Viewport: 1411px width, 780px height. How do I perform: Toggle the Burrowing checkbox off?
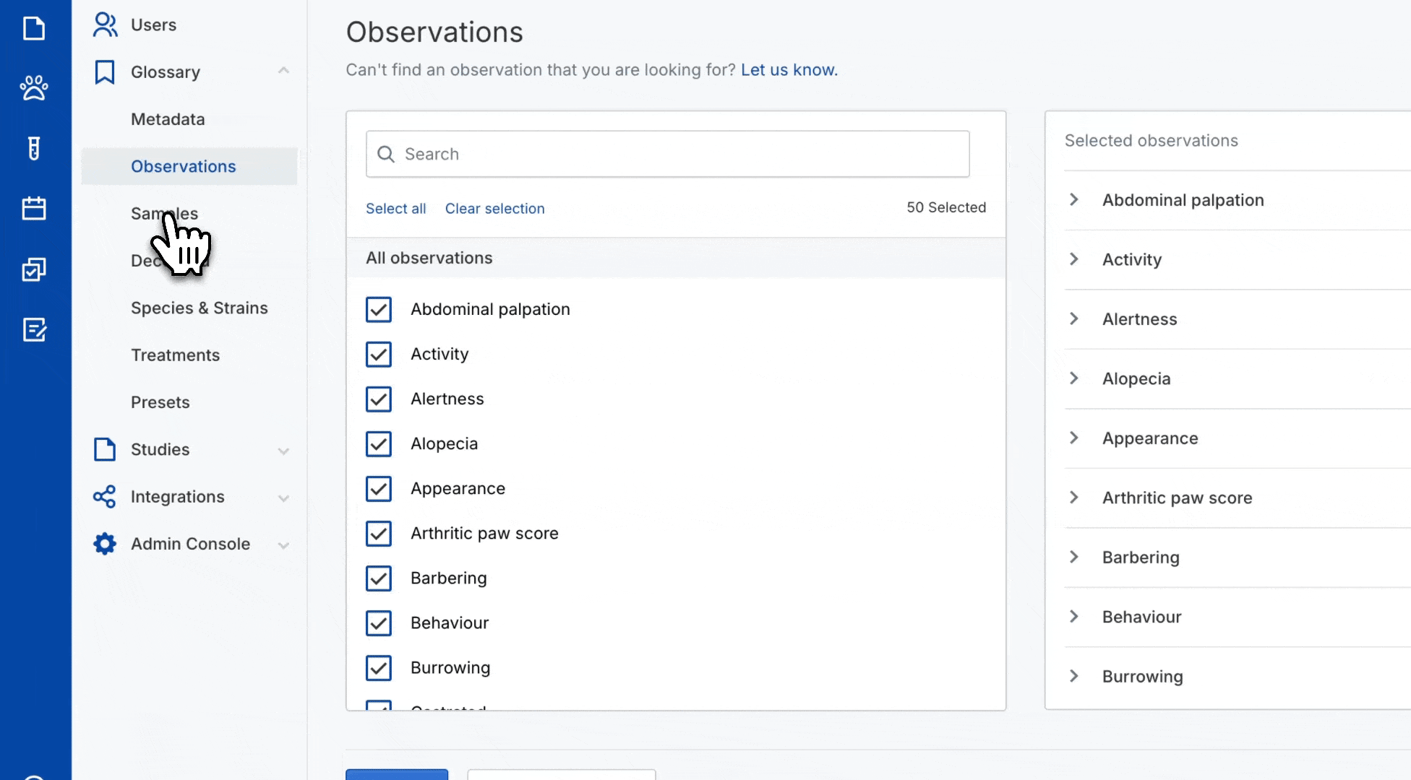(x=379, y=668)
